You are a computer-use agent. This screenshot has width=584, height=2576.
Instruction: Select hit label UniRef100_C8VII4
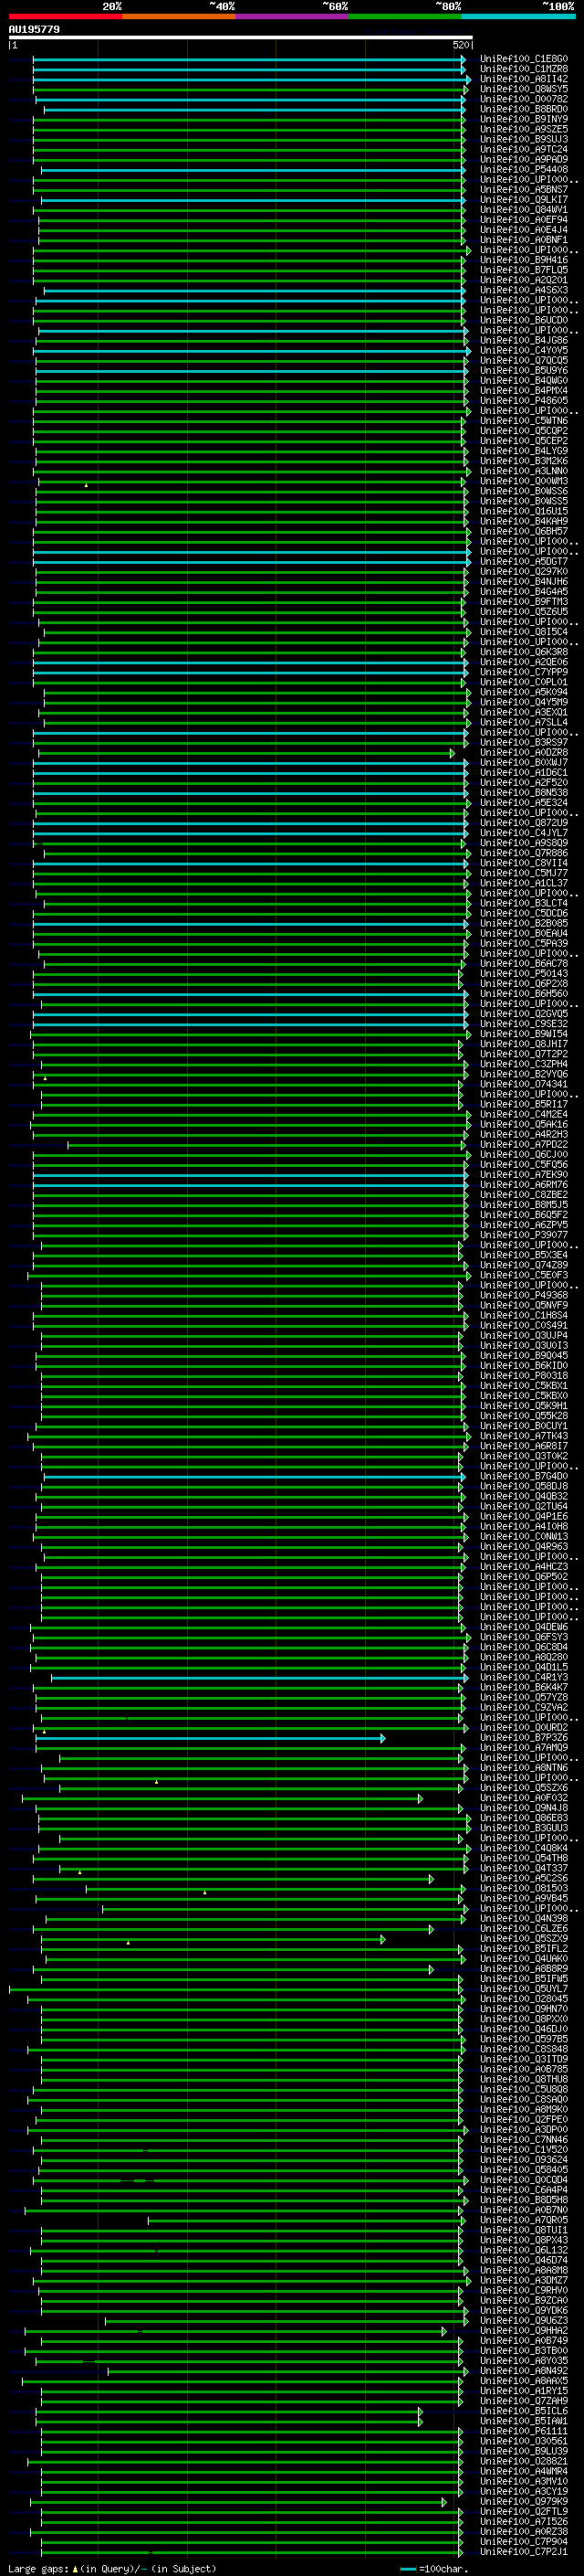coord(523,863)
